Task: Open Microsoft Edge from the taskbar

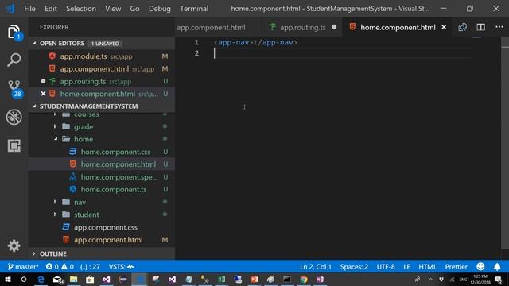Action: click(41, 279)
